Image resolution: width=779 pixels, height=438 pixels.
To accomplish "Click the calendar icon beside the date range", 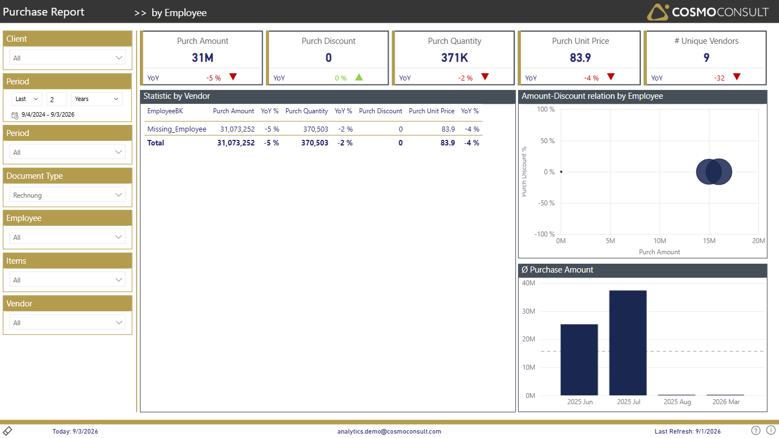I will (15, 115).
